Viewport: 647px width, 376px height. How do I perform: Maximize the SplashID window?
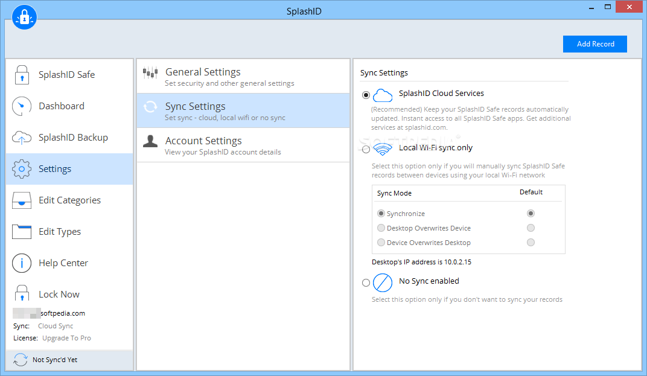tap(607, 7)
